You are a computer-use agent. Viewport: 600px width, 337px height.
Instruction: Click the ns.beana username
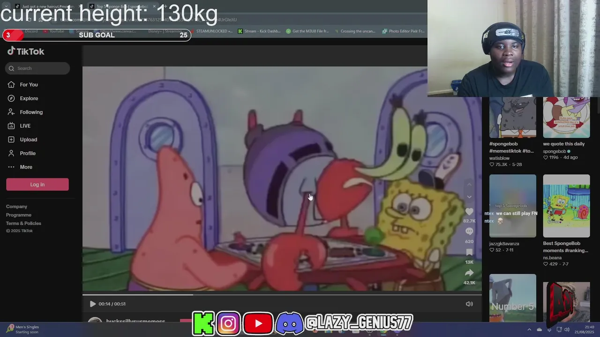(x=553, y=258)
